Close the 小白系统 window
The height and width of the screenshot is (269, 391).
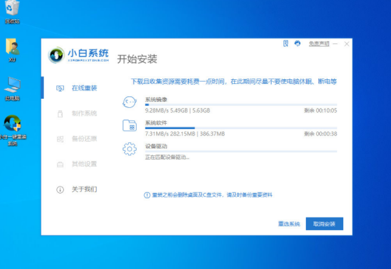pos(347,44)
